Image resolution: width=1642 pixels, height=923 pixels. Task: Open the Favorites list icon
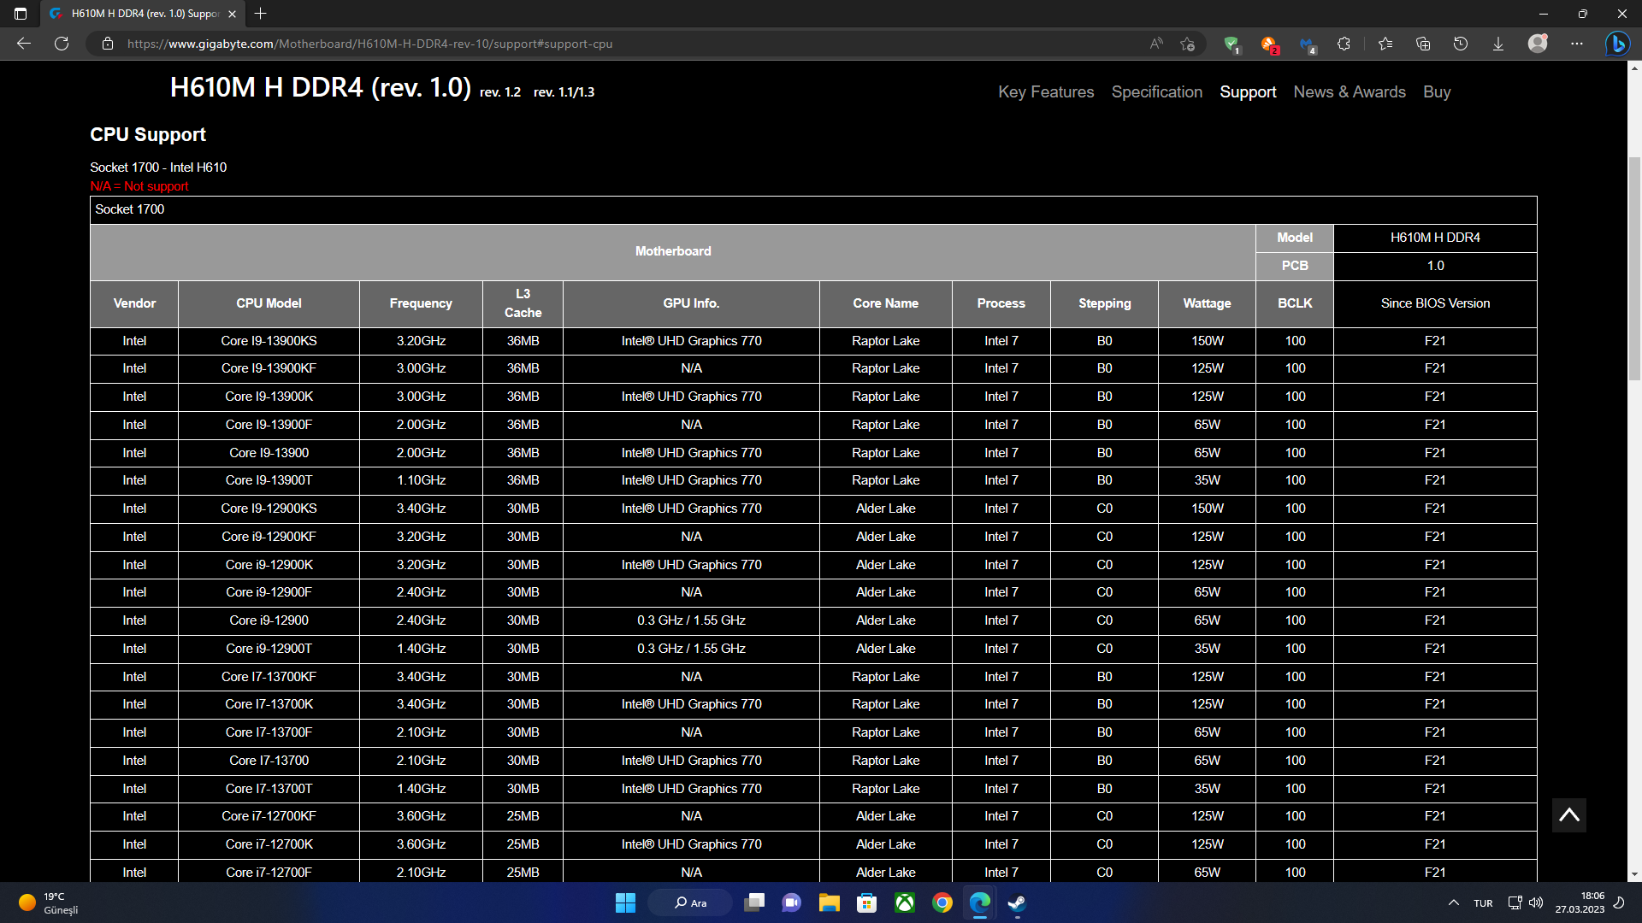click(x=1385, y=44)
